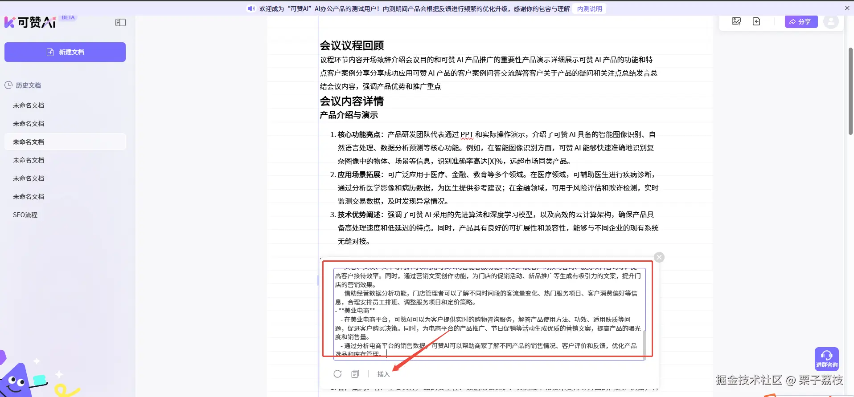The image size is (854, 397).
Task: Click the underlined PPT word
Action: click(x=467, y=134)
